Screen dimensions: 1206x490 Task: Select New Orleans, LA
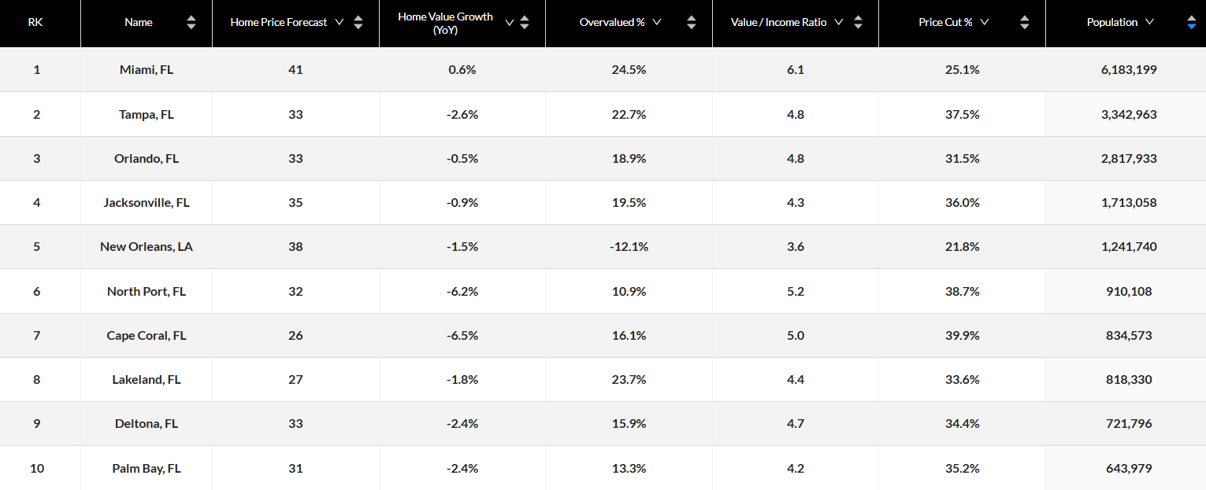[146, 246]
